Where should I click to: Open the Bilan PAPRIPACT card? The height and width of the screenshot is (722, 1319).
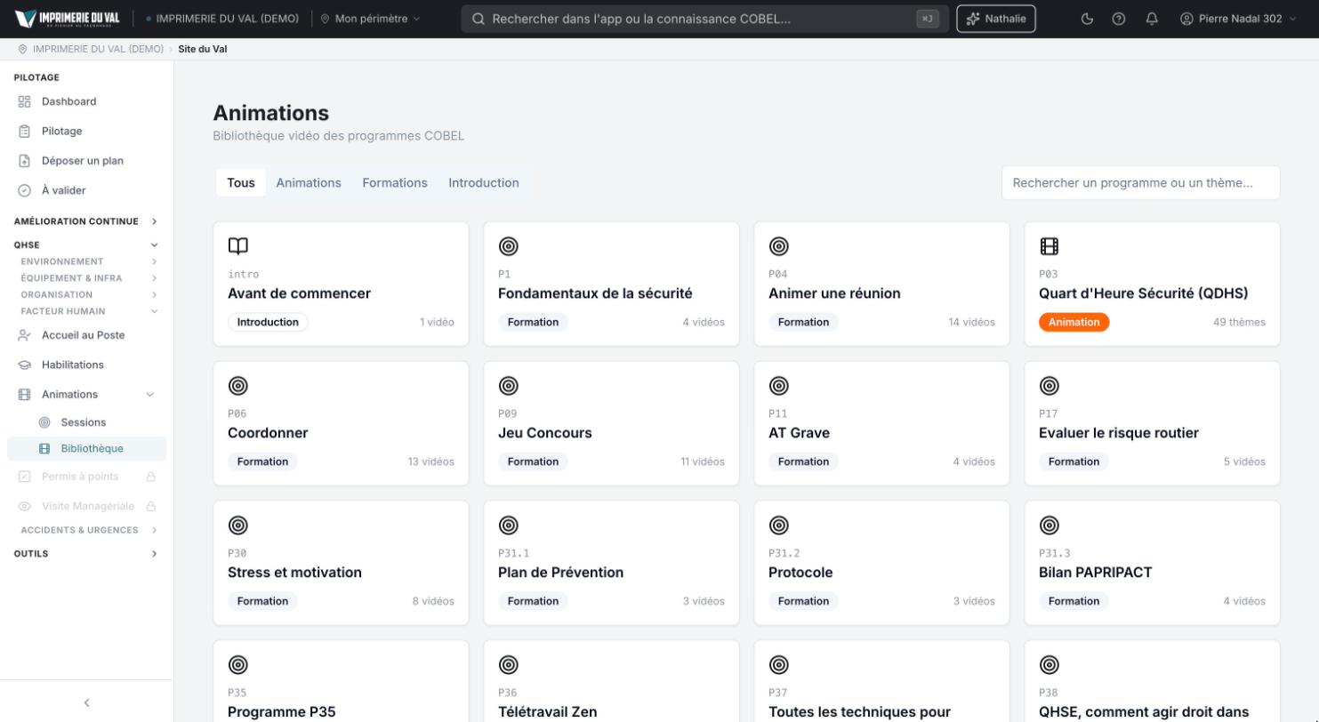coord(1152,563)
